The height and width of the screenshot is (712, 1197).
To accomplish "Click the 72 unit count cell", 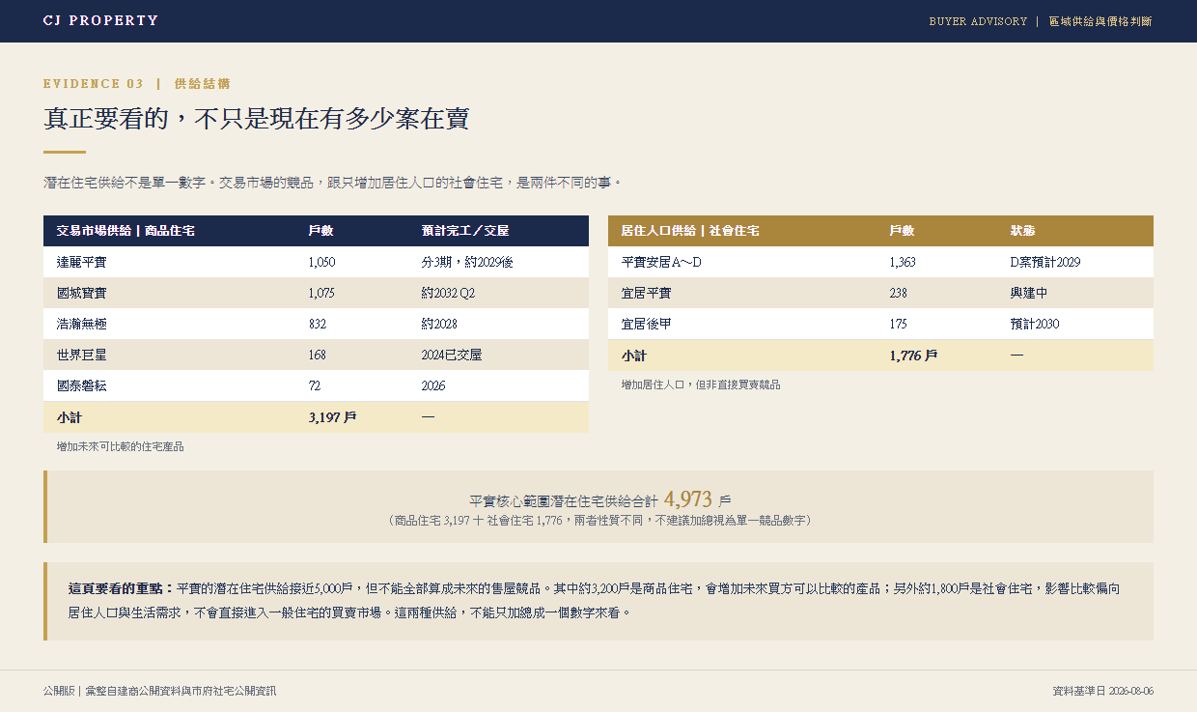I will (x=315, y=385).
